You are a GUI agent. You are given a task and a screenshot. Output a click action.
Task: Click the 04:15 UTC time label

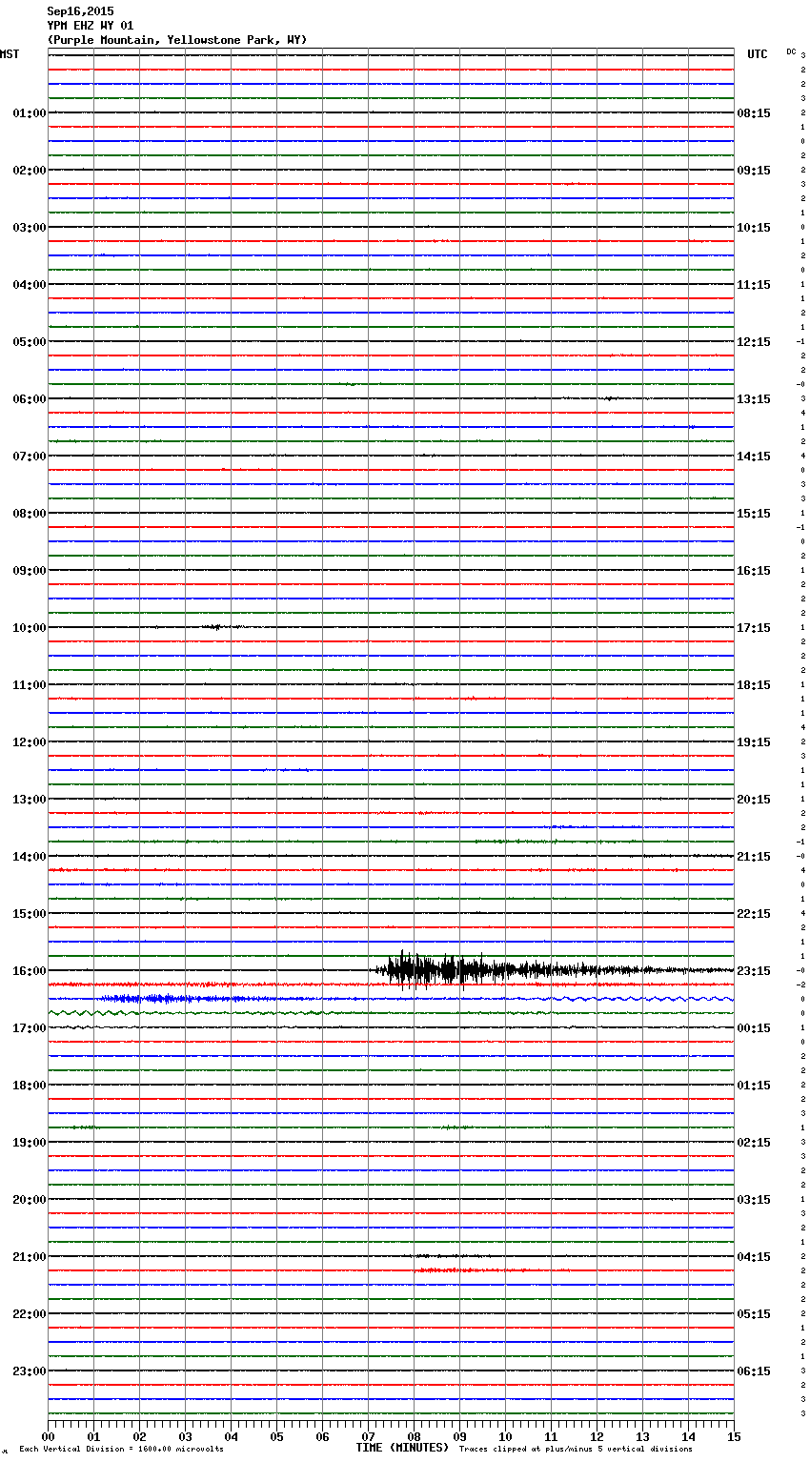point(754,1257)
